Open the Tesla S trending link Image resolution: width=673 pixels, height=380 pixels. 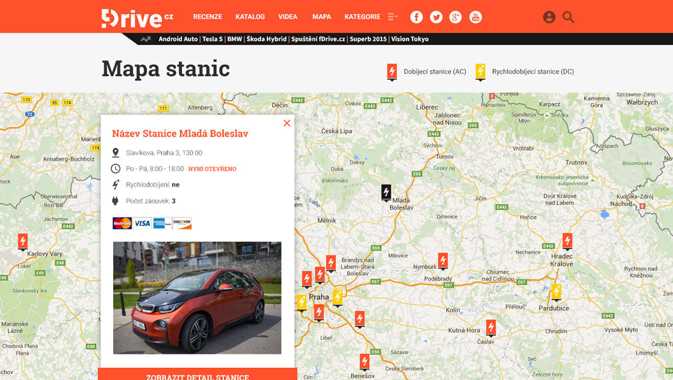(x=212, y=39)
